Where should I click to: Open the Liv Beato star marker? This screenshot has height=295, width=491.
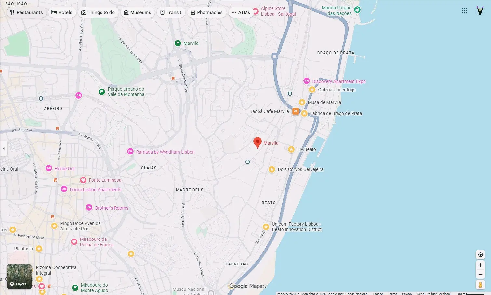point(291,149)
